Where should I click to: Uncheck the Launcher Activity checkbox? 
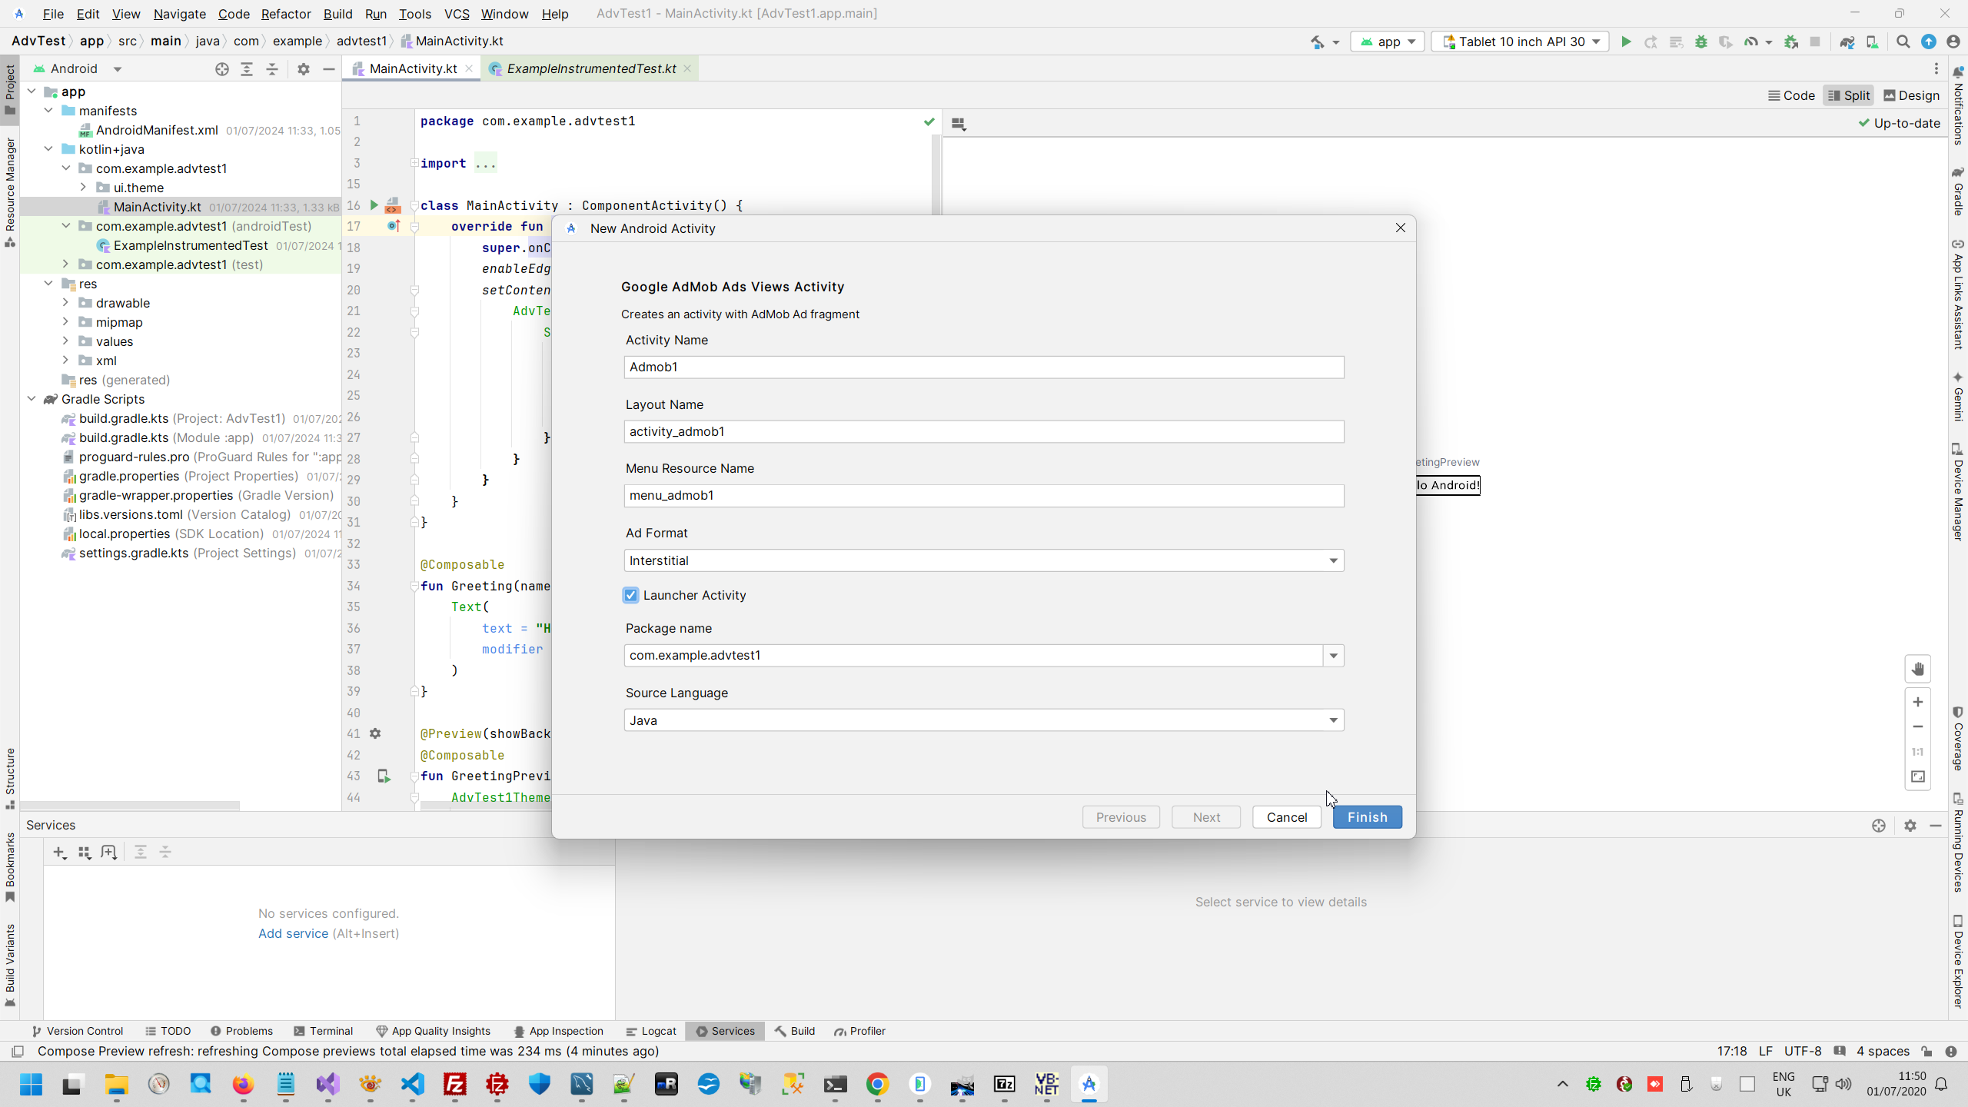630,595
